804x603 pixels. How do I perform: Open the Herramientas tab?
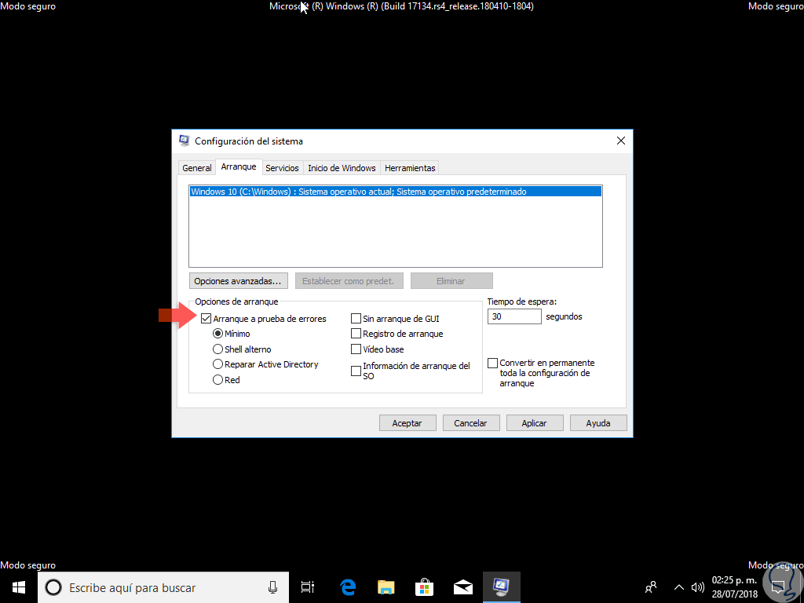410,168
